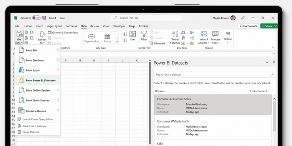Viewport: 292px width, 146px height.
Task: Sort A to Z ascending
Action: click(x=125, y=34)
